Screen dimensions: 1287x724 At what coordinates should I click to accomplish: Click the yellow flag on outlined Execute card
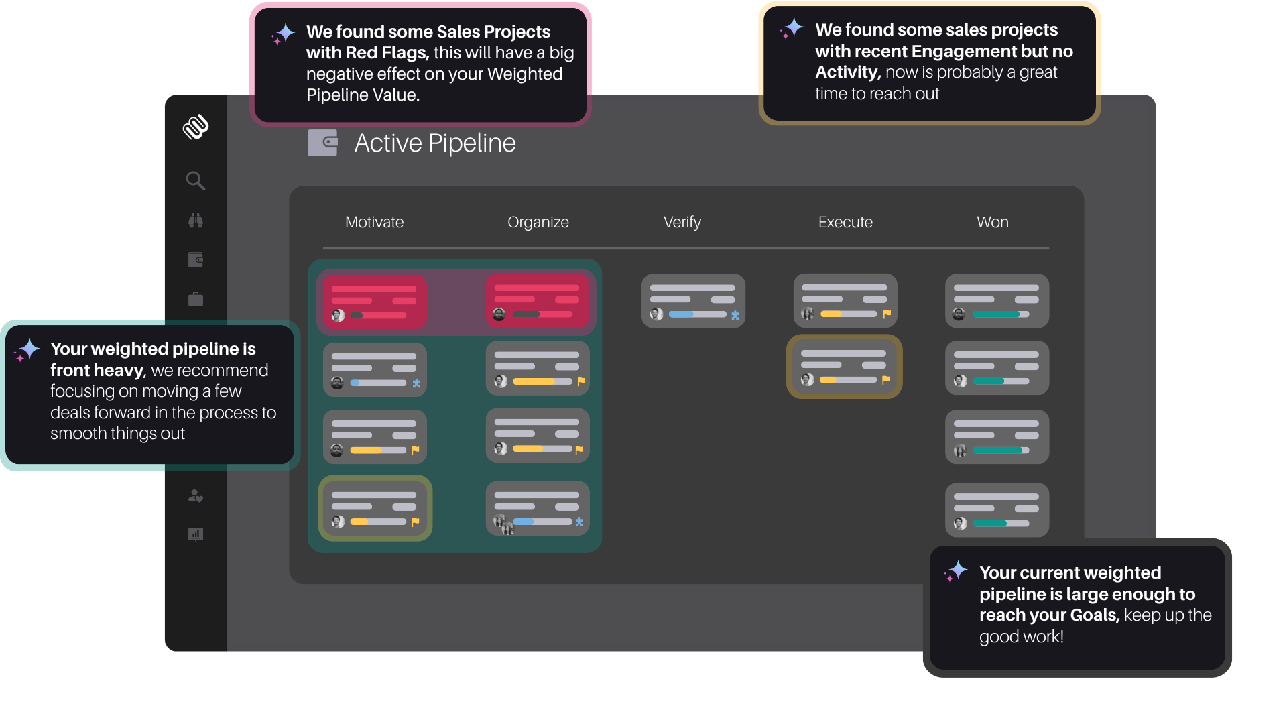(885, 380)
